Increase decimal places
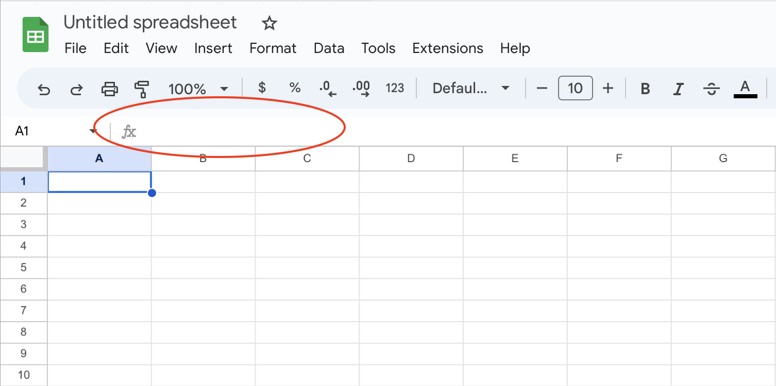 click(362, 88)
